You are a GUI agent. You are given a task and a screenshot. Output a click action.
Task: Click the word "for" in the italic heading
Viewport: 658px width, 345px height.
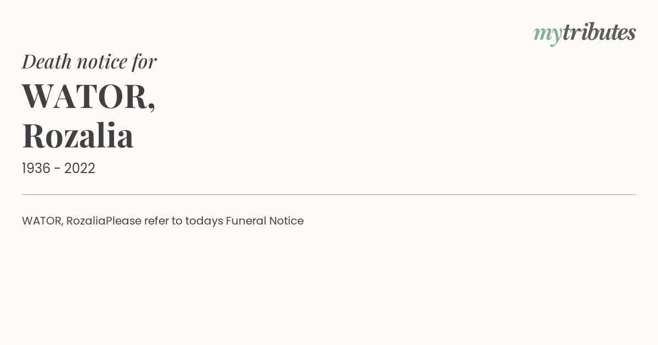pyautogui.click(x=145, y=62)
